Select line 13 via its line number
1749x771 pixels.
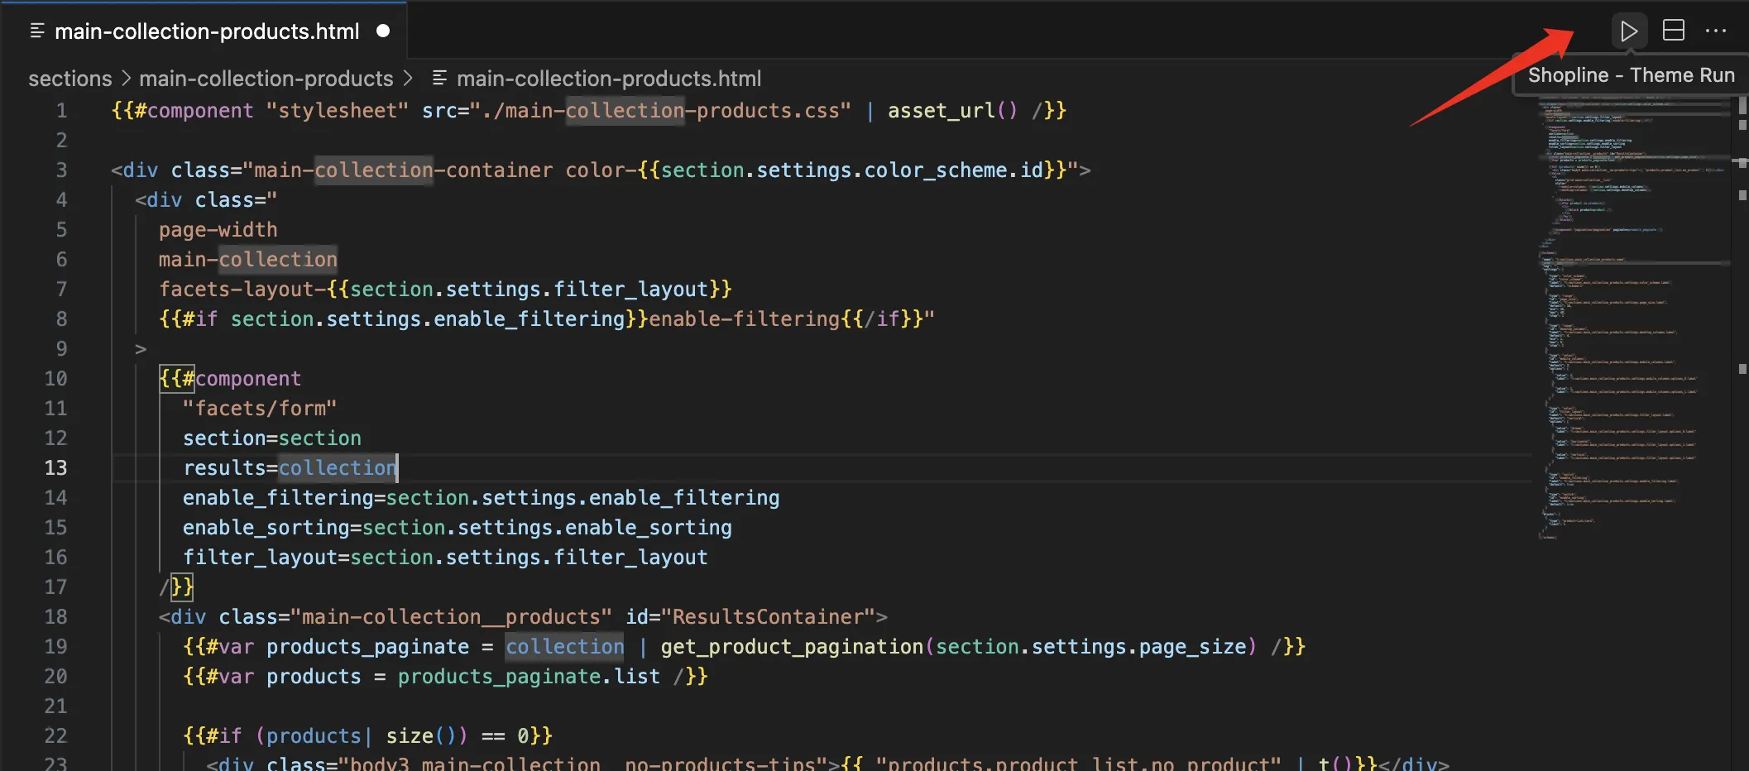55,468
